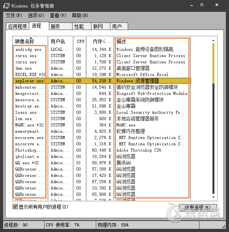Click description 软媒内存整理
The height and width of the screenshot is (232, 229).
click(x=130, y=131)
